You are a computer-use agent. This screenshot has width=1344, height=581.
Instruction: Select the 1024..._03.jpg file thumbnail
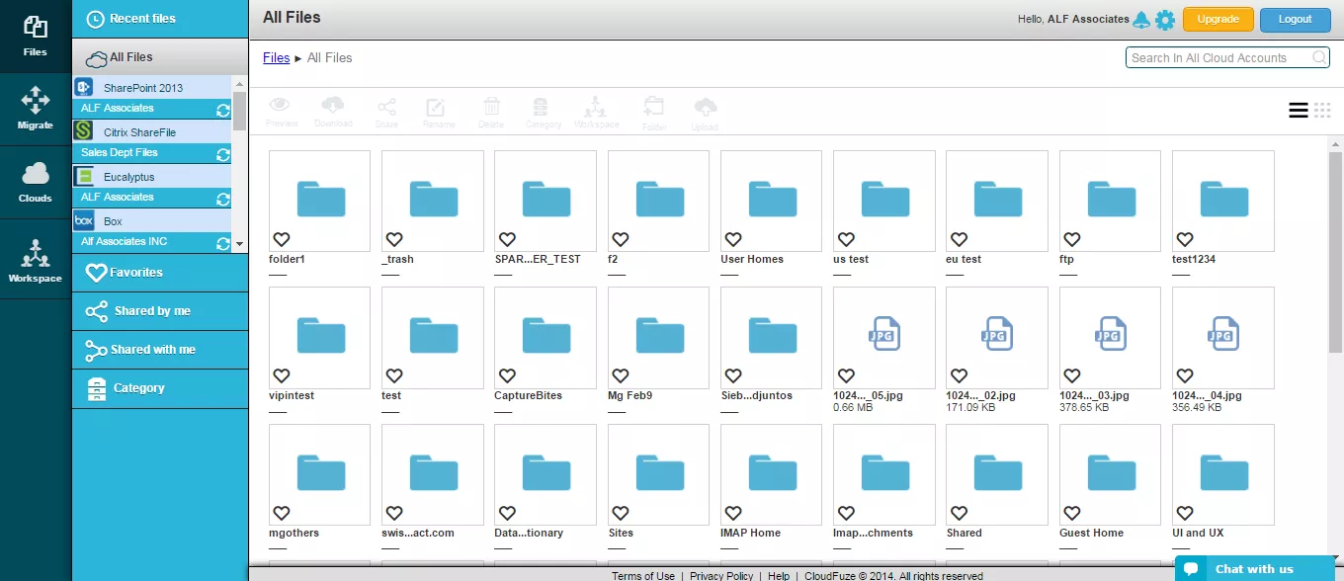coord(1111,336)
